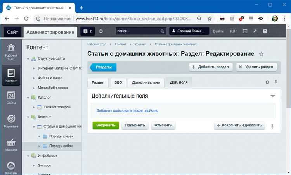The width and height of the screenshot is (291, 175).
Task: View site security info 'Не защищено'
Action: 54,19
